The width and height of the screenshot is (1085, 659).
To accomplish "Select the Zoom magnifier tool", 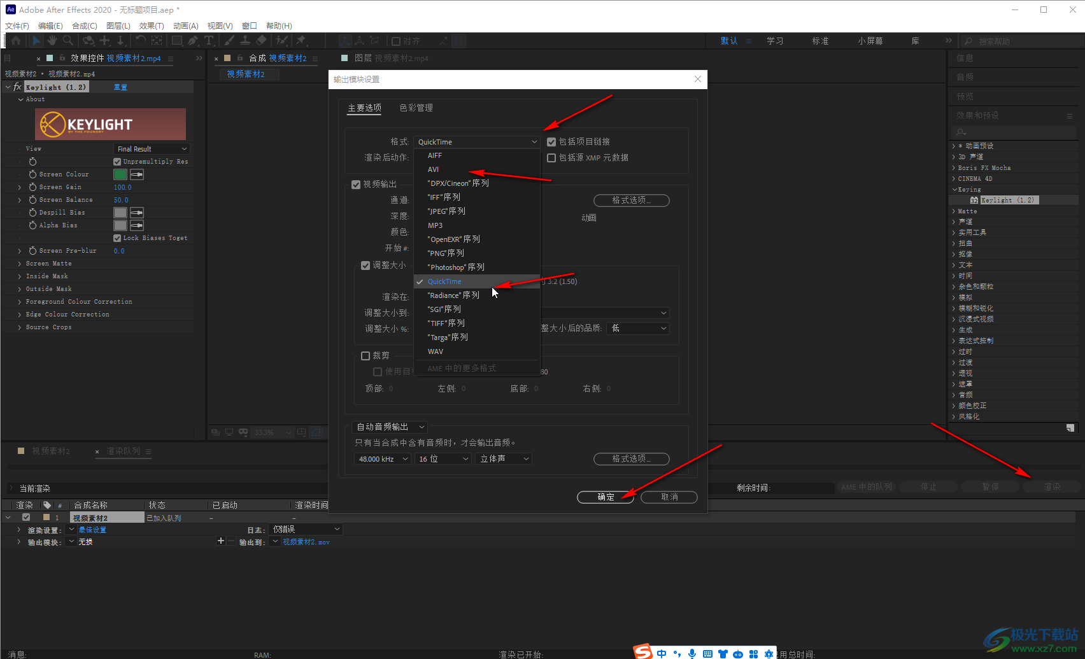I will click(67, 41).
